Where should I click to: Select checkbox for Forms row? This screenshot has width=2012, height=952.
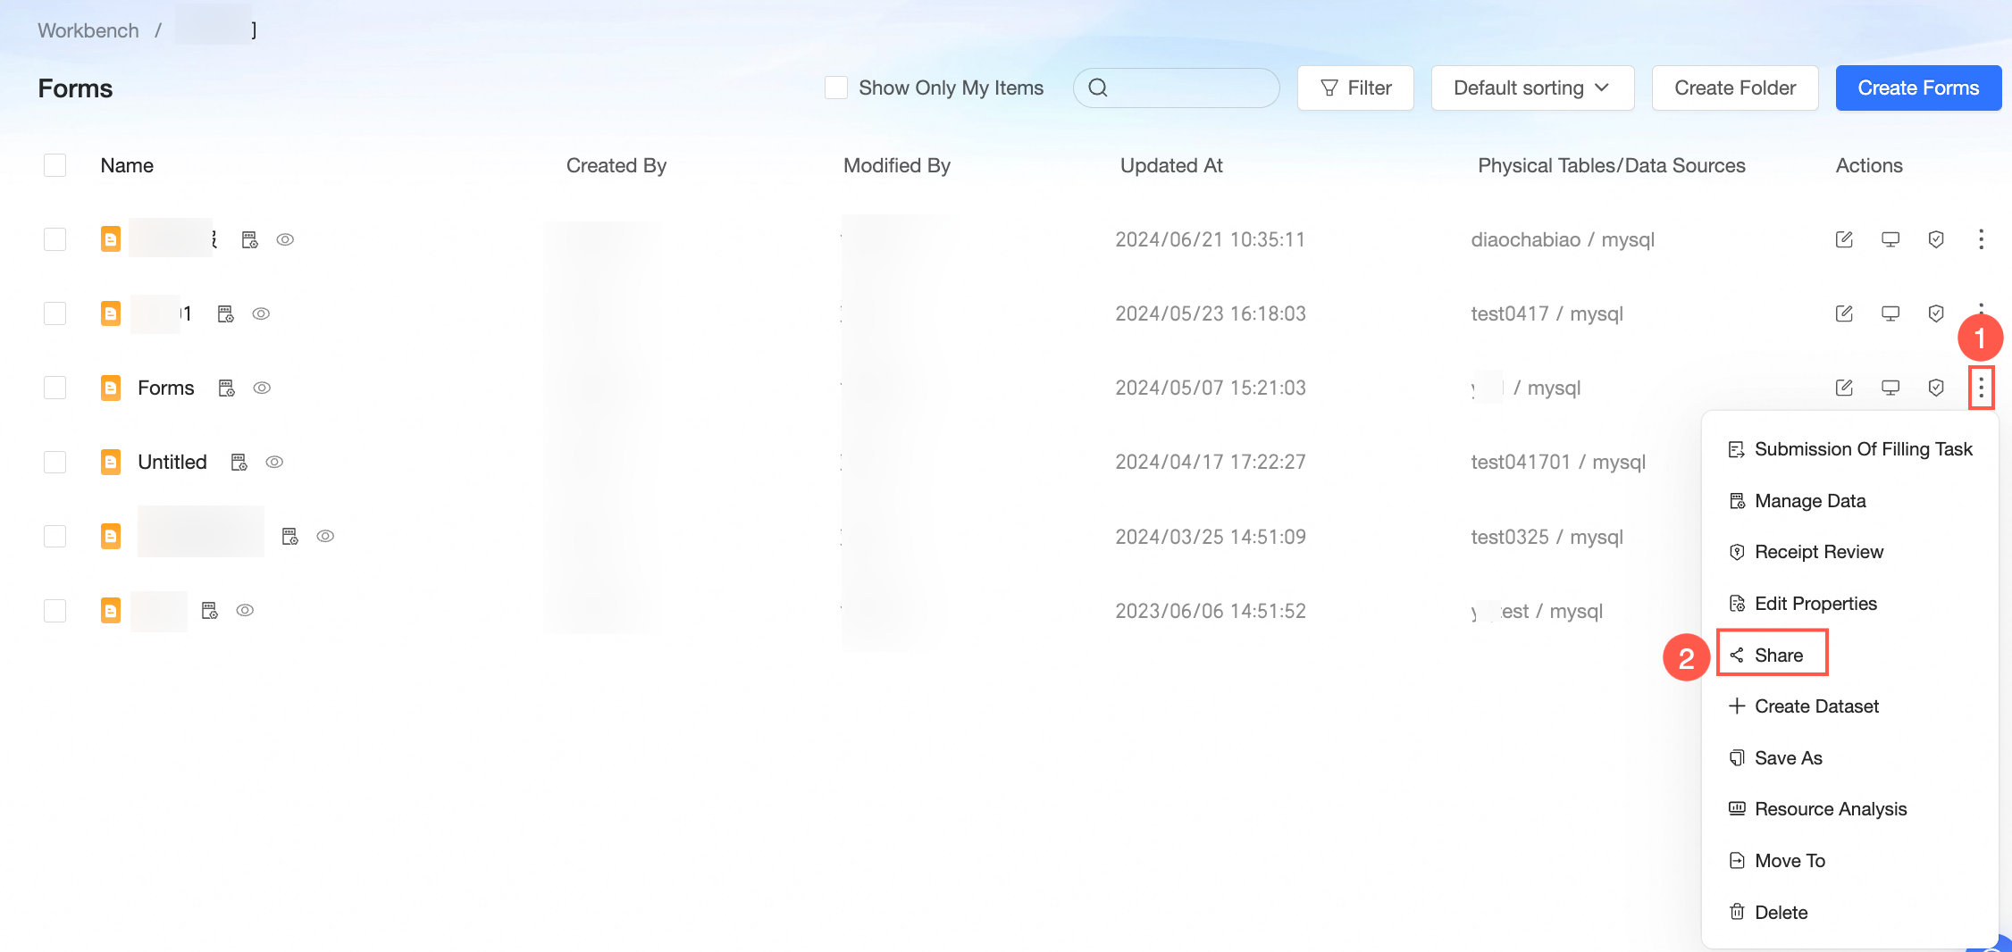click(55, 388)
